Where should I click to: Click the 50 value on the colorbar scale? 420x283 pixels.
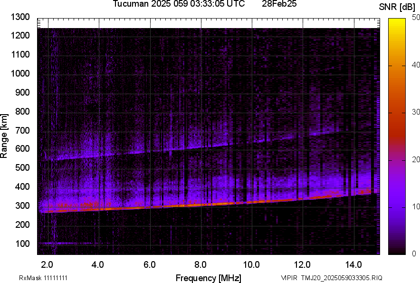tap(416, 18)
